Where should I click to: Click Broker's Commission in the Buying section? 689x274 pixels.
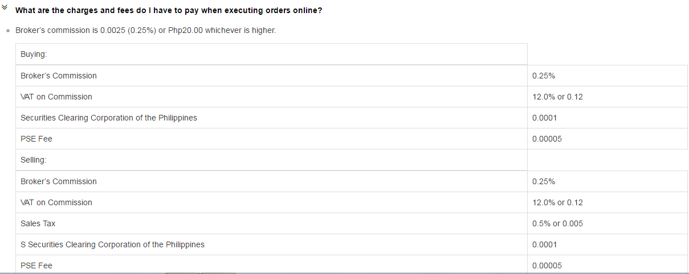point(59,76)
